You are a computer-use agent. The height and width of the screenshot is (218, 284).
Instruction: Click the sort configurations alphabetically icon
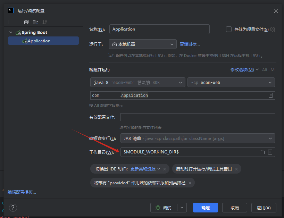click(44, 22)
